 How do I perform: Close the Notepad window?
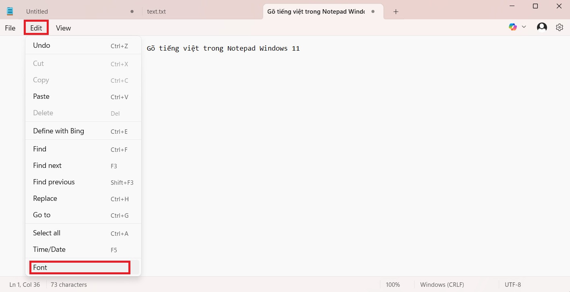point(559,6)
